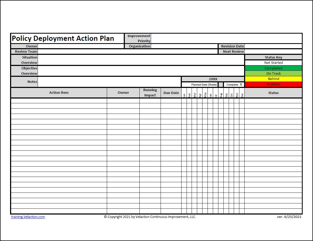Viewport: 313px width, 241px height.
Task: Click the Revision Date entry cell
Action: point(273,46)
